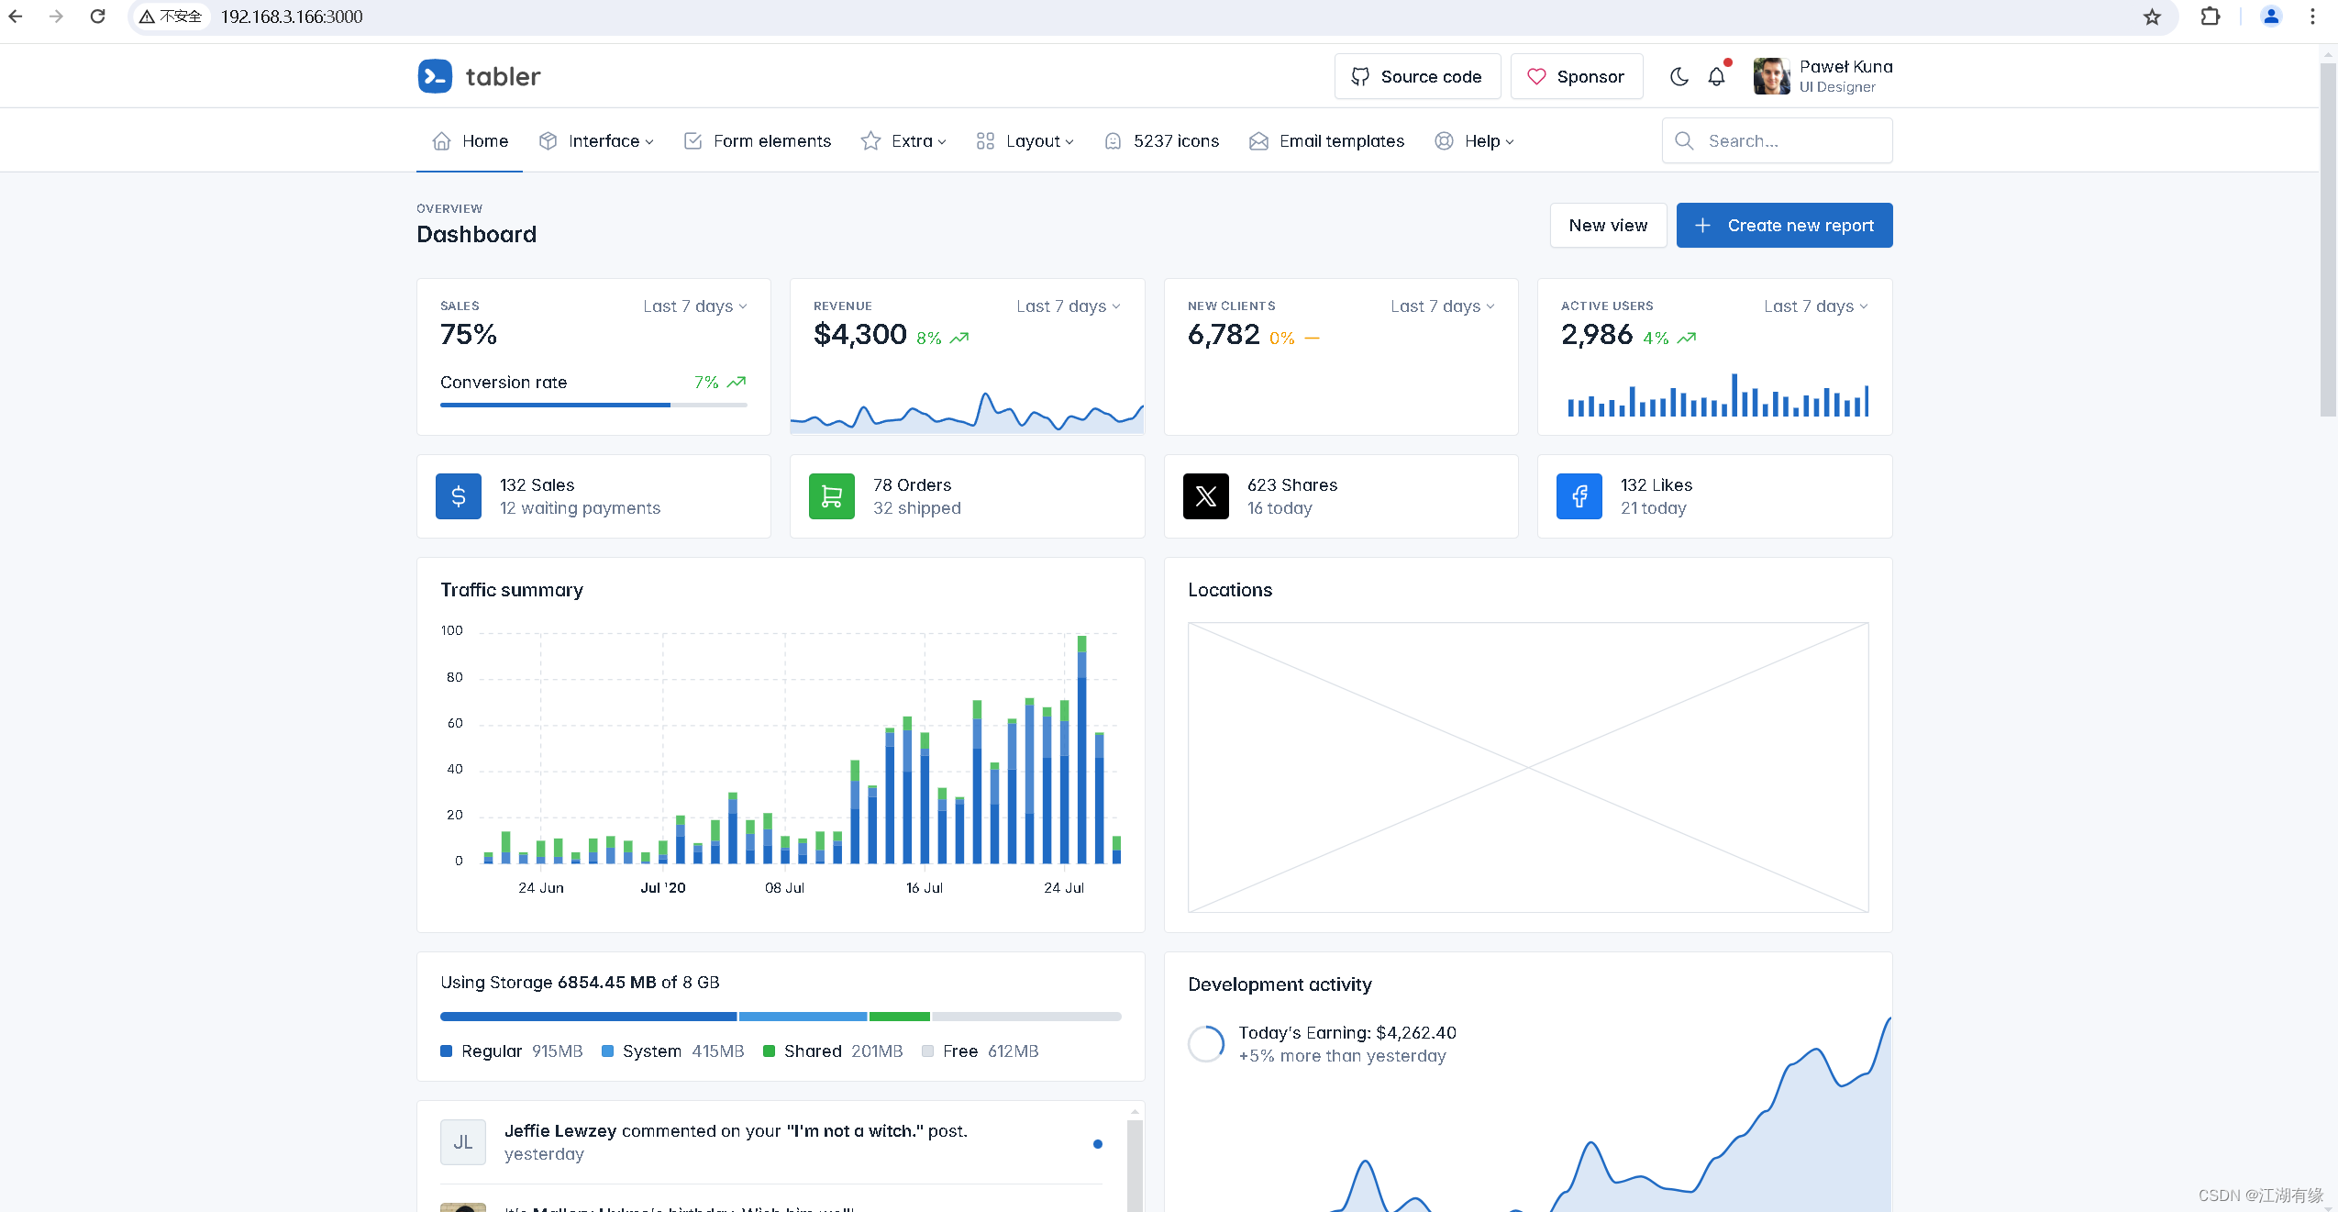The image size is (2338, 1212).
Task: Open the Interface dropdown menu
Action: 596,140
